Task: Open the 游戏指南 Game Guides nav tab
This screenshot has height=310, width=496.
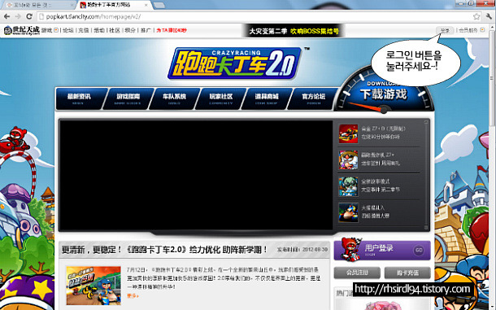Action: [x=128, y=98]
